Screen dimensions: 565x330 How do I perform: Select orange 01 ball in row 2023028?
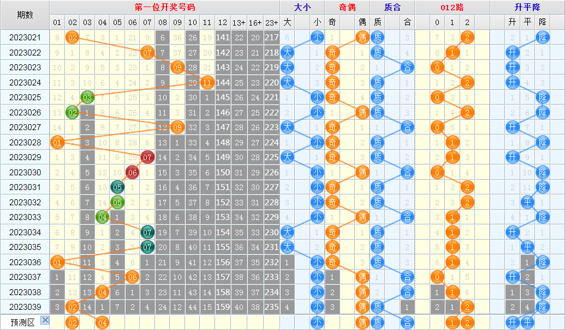coord(57,142)
